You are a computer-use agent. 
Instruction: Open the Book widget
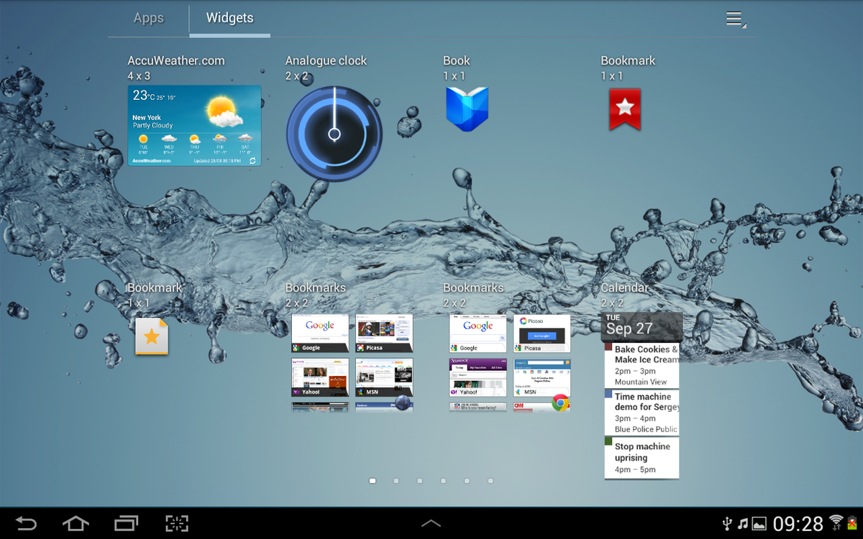point(467,108)
